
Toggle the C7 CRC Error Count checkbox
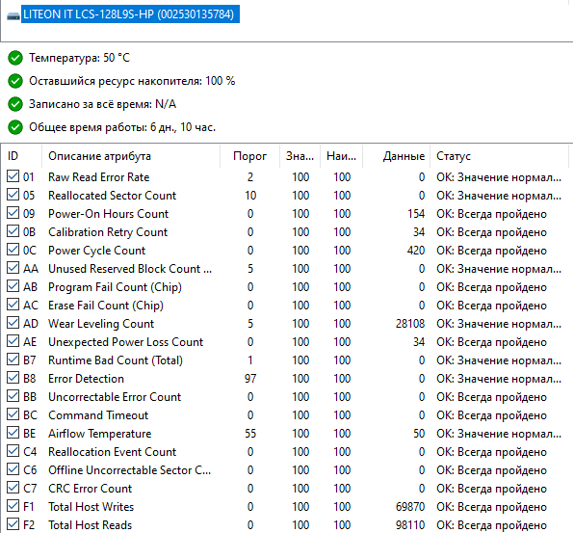coord(13,488)
